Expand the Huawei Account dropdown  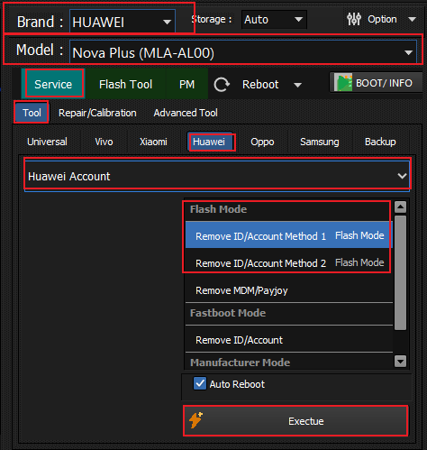217,176
